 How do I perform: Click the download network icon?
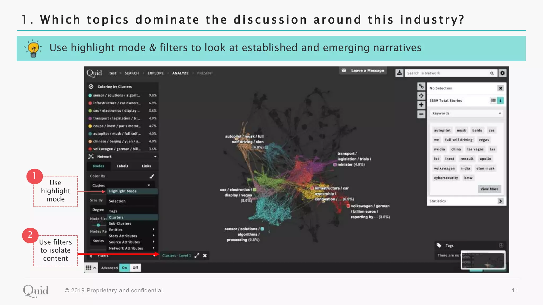(x=399, y=73)
